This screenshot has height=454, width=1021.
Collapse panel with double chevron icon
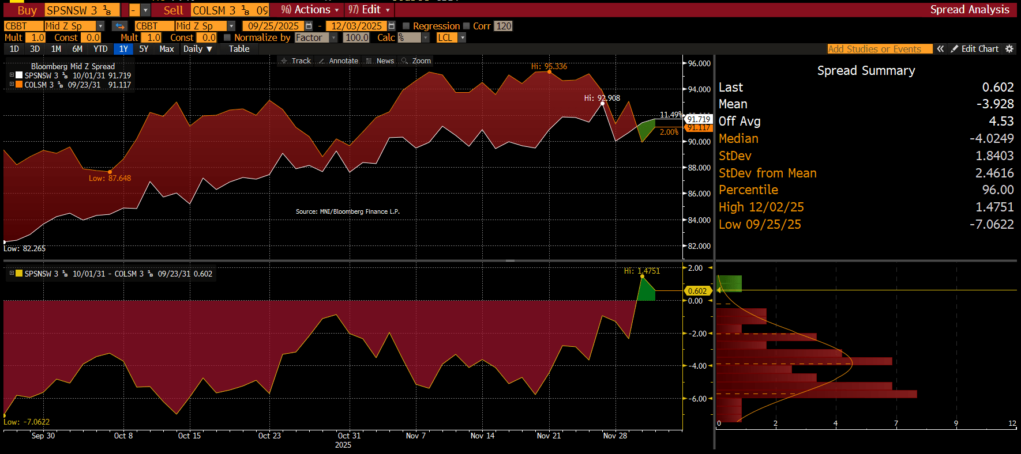940,49
